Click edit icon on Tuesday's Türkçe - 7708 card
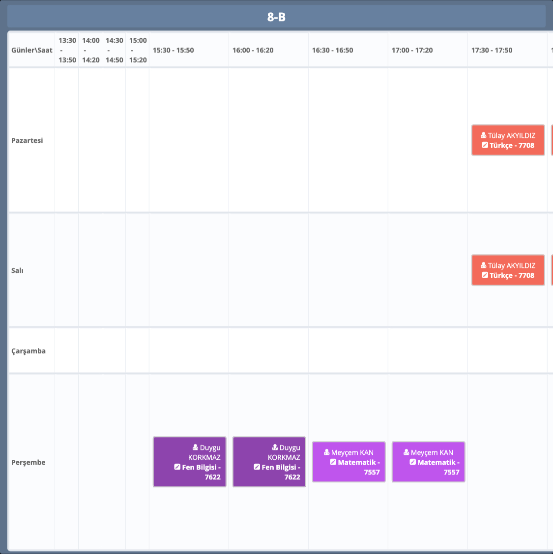This screenshot has width=553, height=554. point(485,275)
